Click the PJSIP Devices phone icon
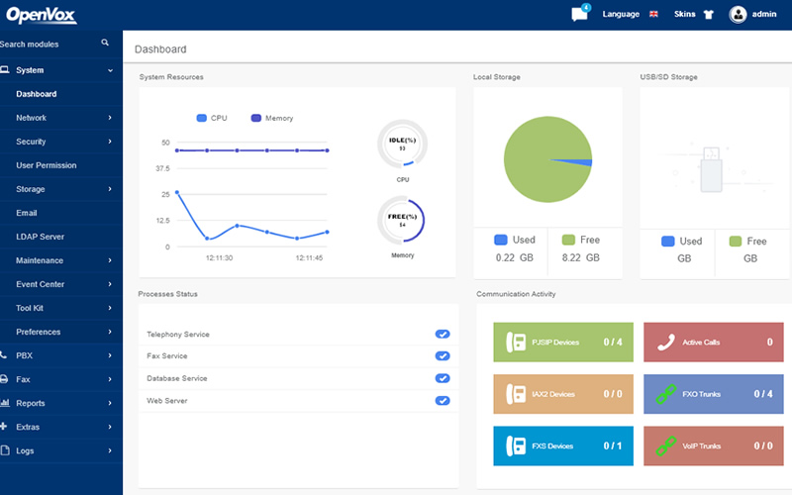Screen dimensions: 792x495 point(515,342)
